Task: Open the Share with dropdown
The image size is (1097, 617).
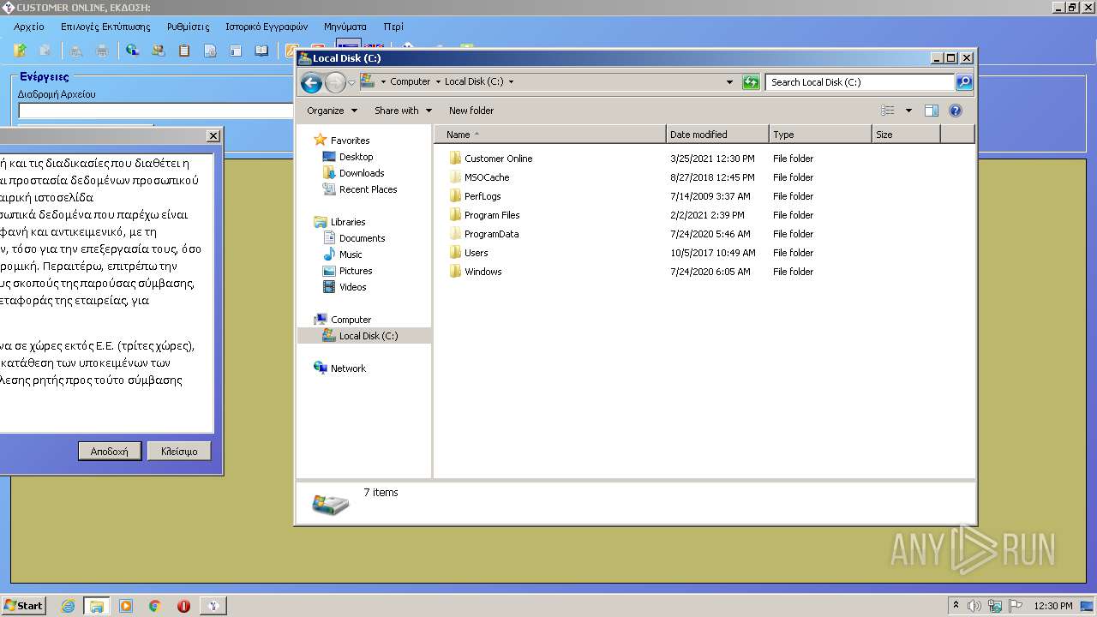Action: 403,111
